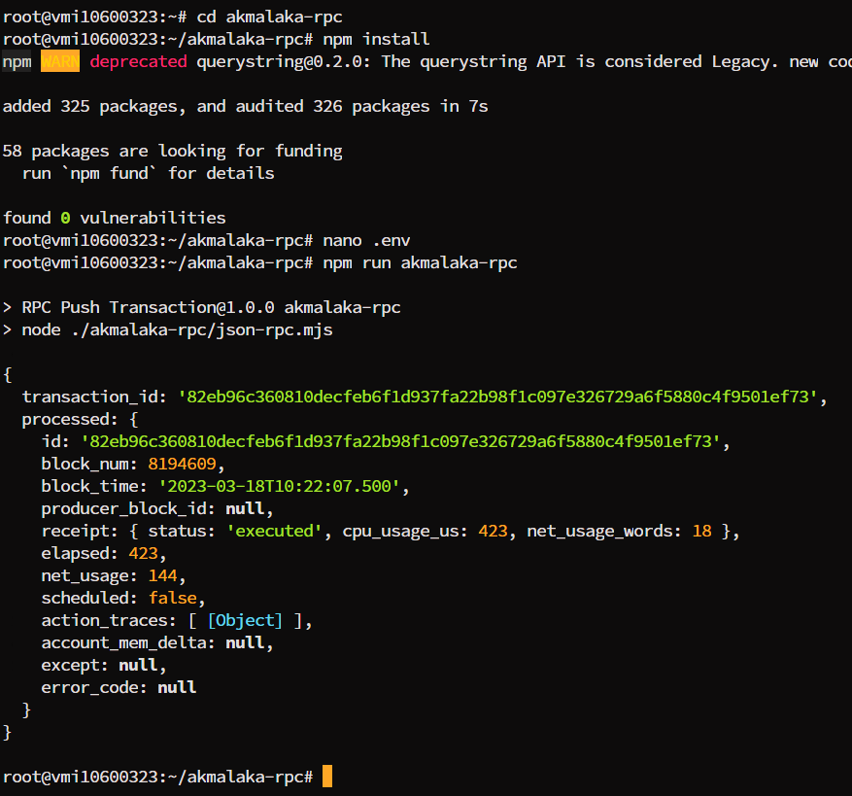Click the error_code null value
This screenshot has height=796, width=852.
click(x=177, y=687)
